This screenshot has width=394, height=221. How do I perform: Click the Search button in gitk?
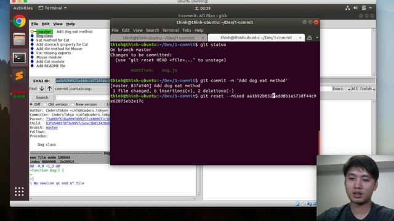pos(42,98)
